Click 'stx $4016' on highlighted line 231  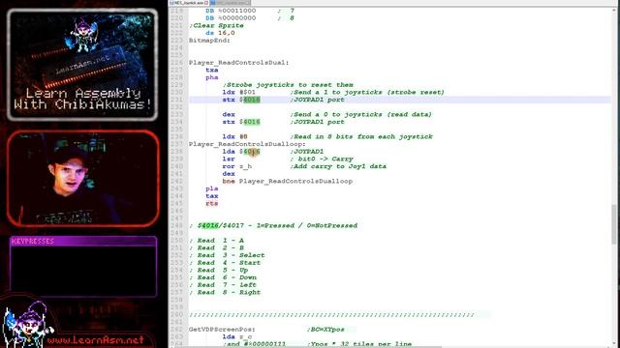click(241, 100)
